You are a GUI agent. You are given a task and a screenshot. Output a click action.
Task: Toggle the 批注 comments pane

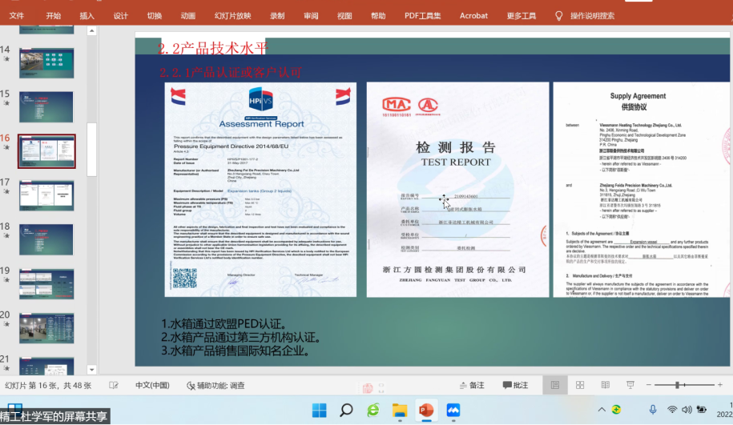(515, 385)
